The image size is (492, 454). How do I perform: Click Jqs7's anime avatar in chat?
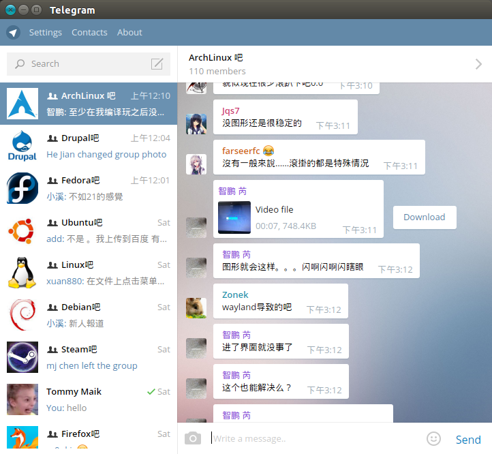(x=196, y=124)
